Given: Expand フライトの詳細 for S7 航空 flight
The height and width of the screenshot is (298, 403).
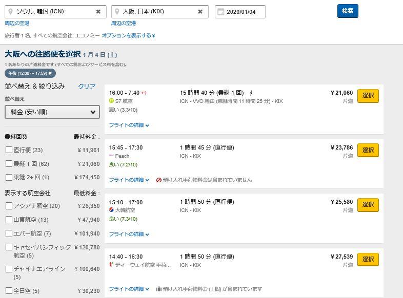Looking at the screenshot, I should point(129,125).
